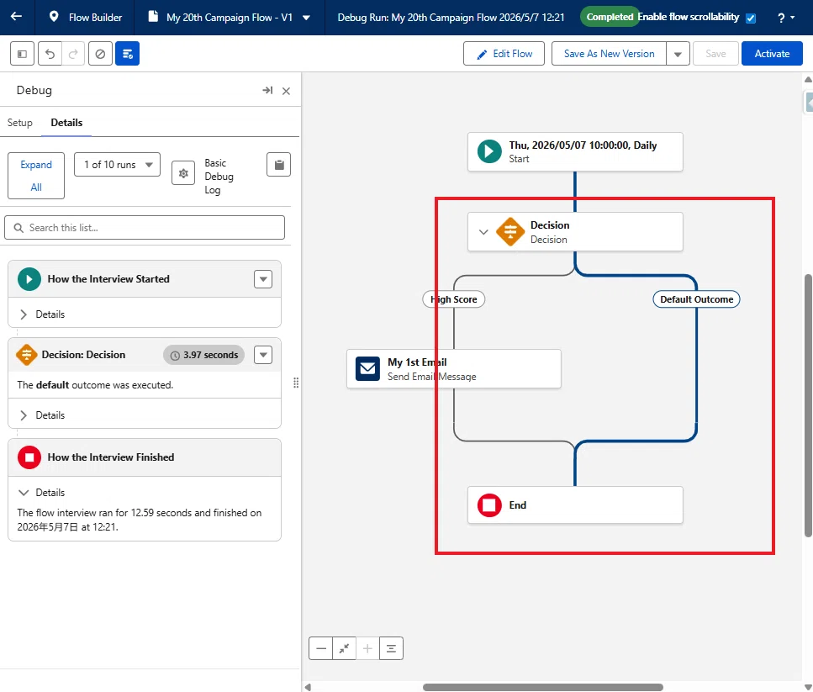Fit the flow to canvas view
This screenshot has width=813, height=692.
coord(344,648)
